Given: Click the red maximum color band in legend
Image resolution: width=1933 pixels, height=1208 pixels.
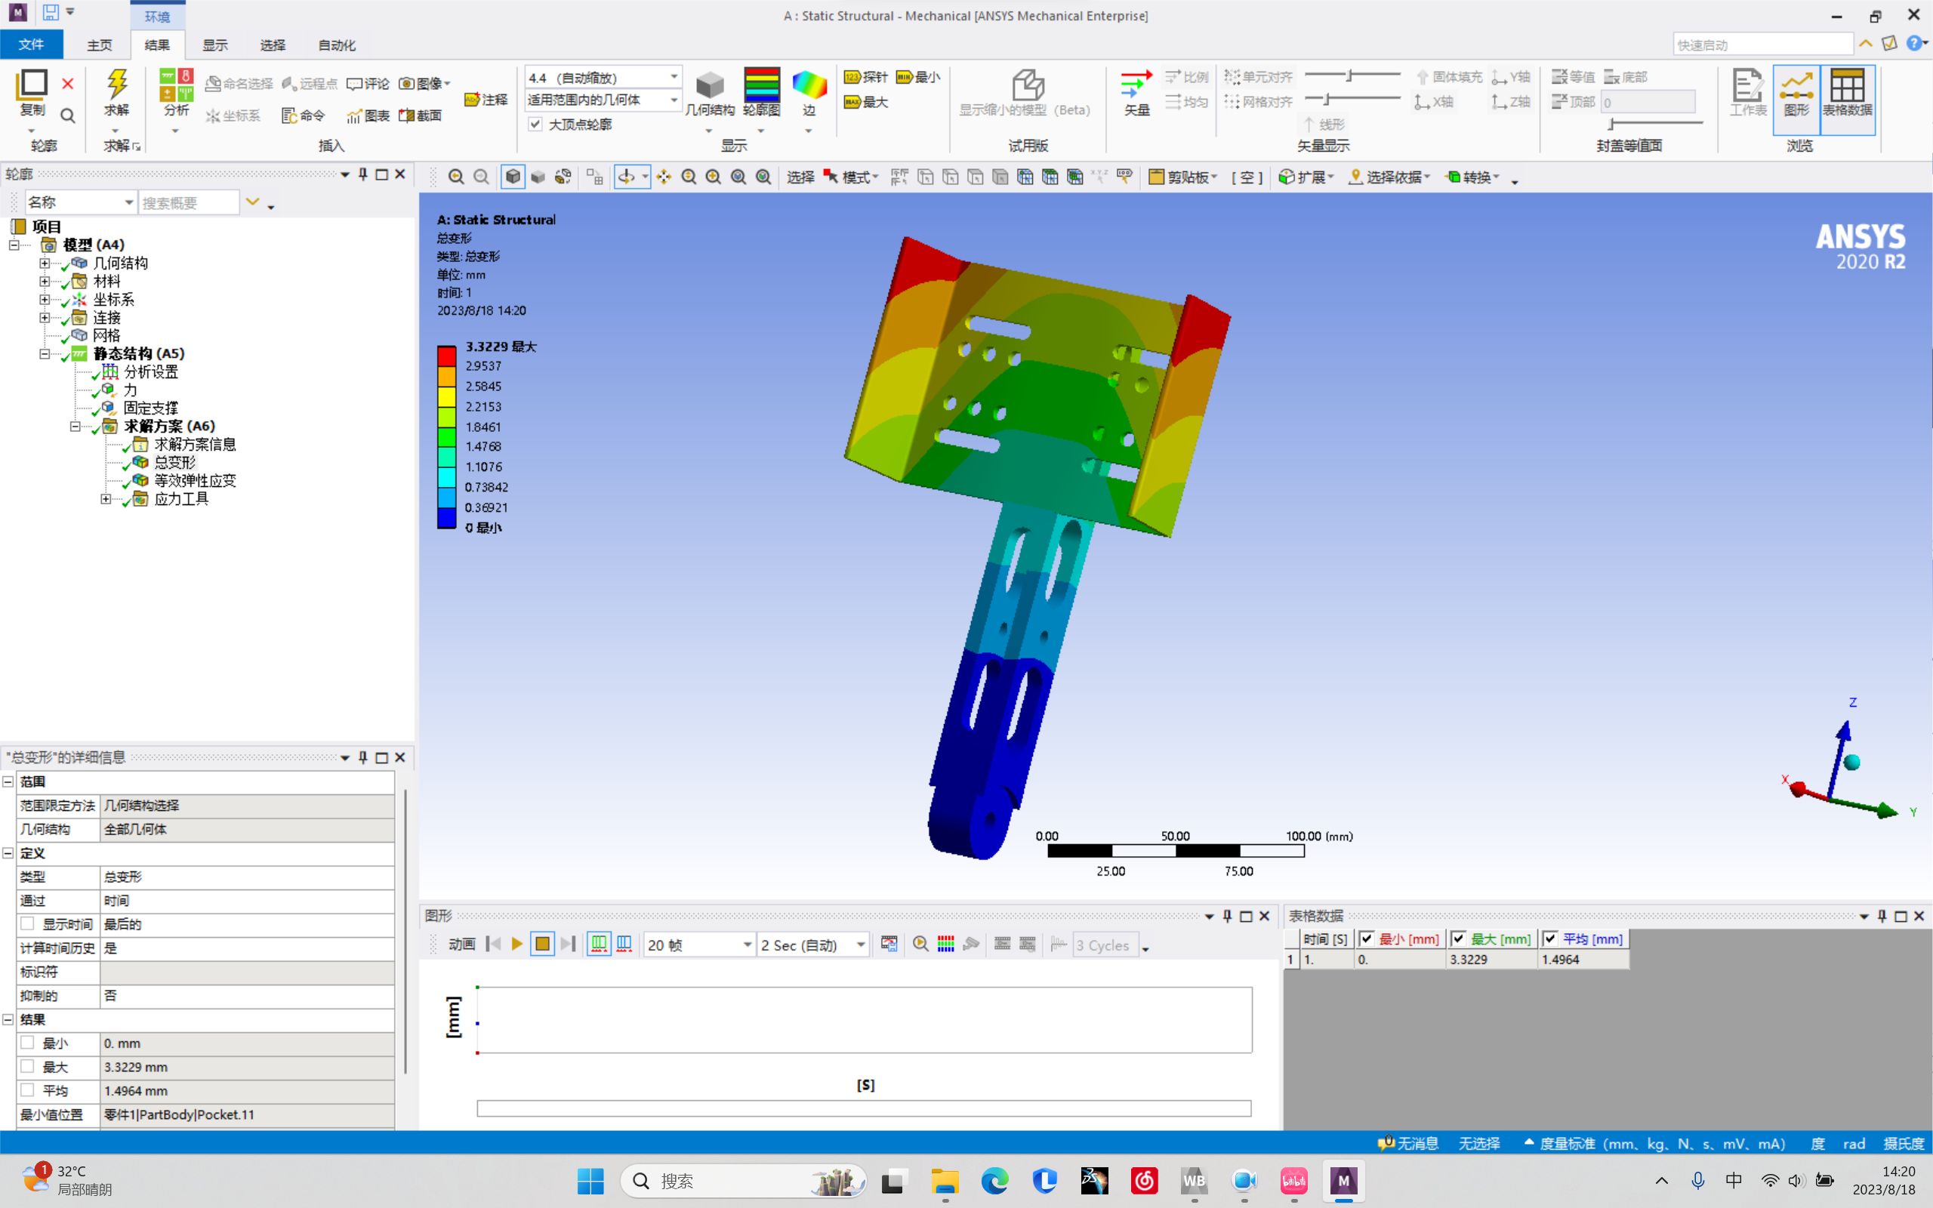Looking at the screenshot, I should [446, 356].
